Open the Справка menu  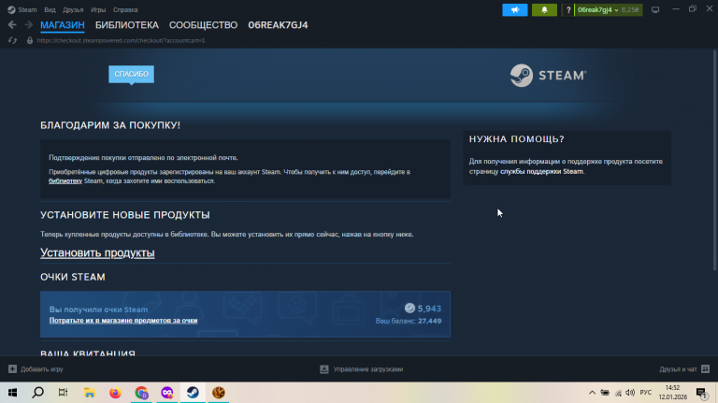125,9
